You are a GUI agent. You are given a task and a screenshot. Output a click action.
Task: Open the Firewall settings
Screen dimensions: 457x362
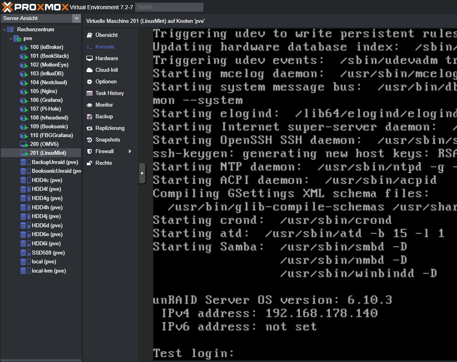click(x=111, y=152)
